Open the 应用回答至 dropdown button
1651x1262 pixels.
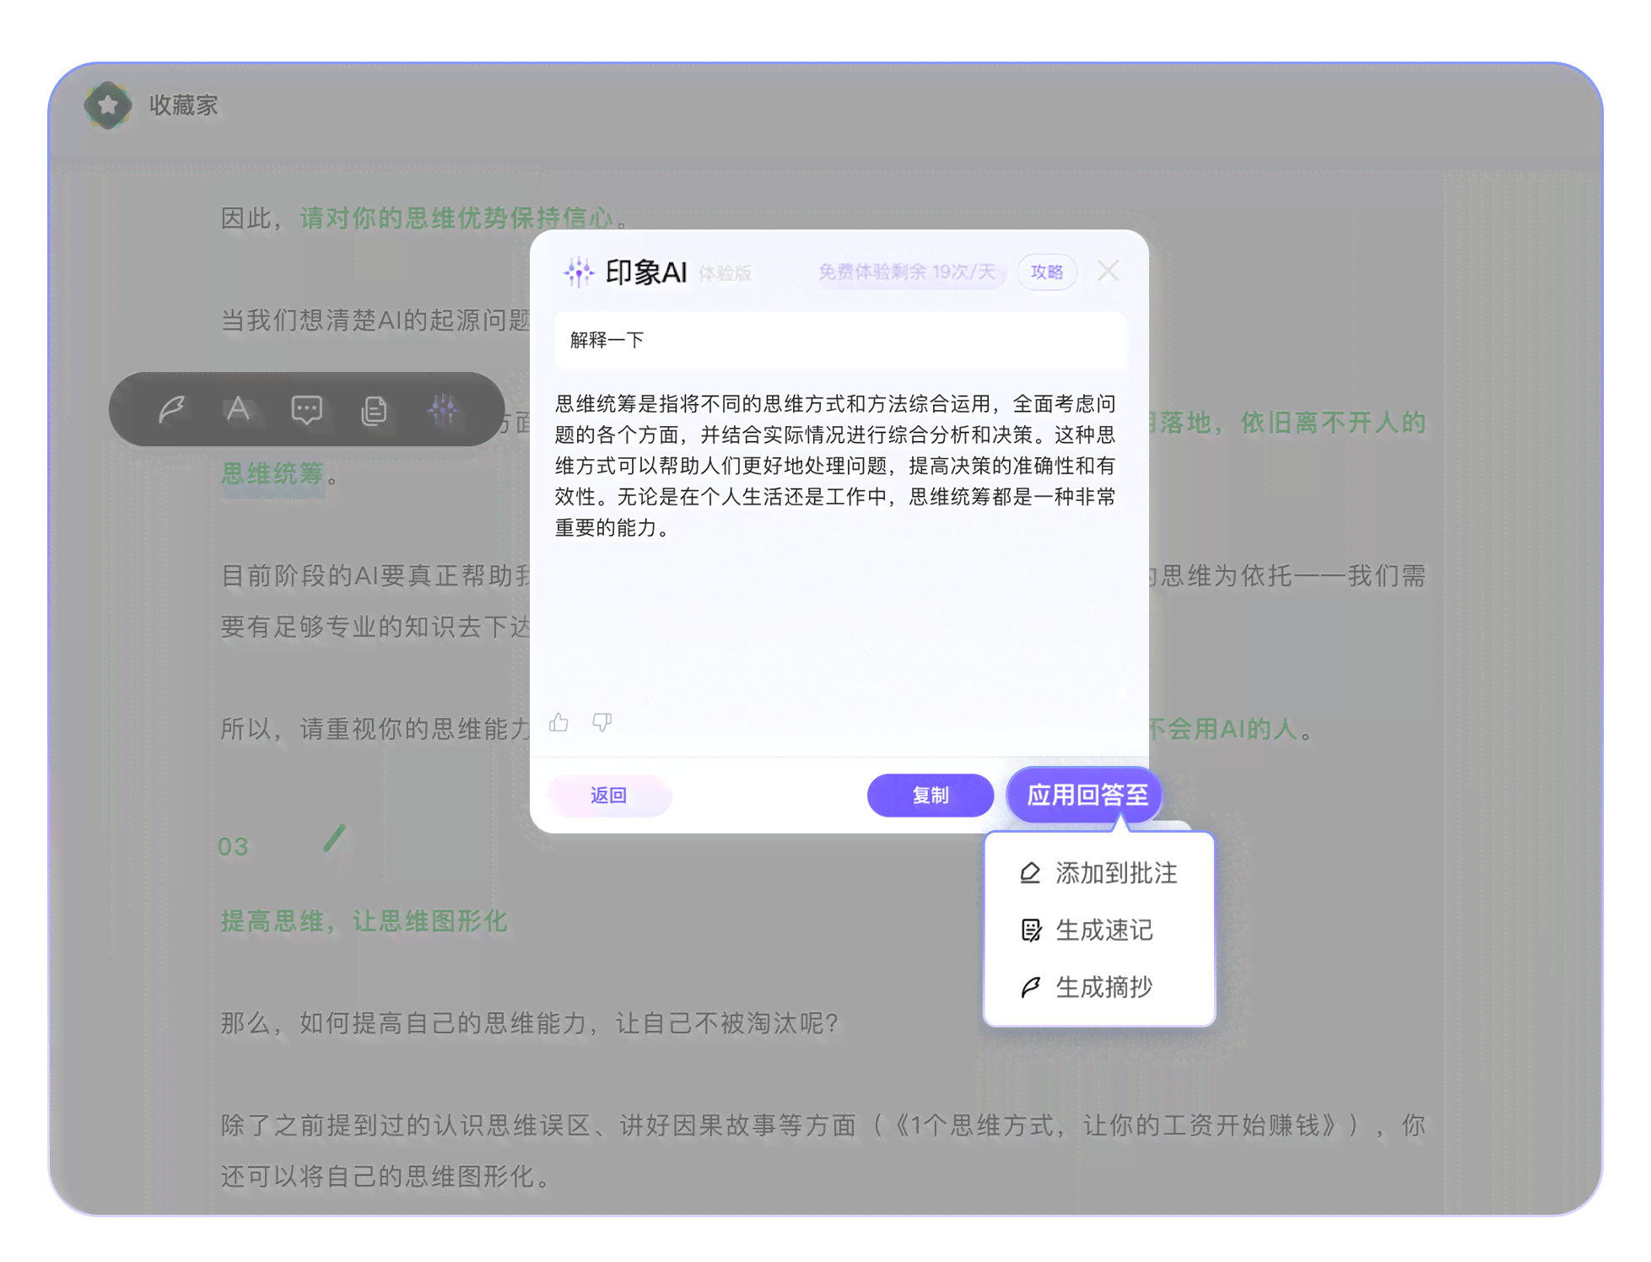[x=1087, y=795]
